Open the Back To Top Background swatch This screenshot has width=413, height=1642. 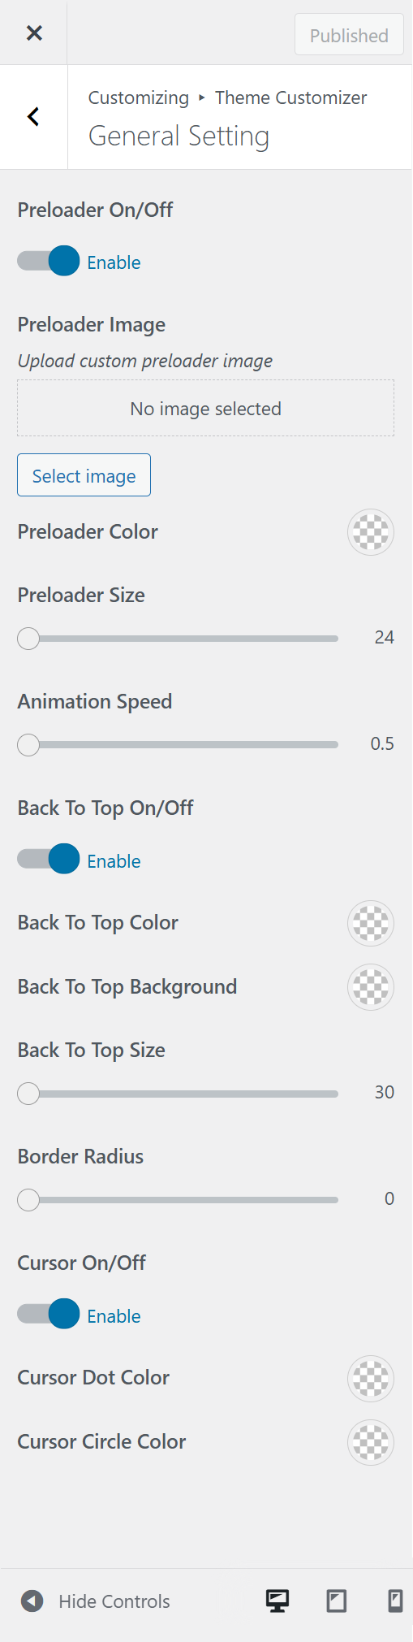pos(371,987)
